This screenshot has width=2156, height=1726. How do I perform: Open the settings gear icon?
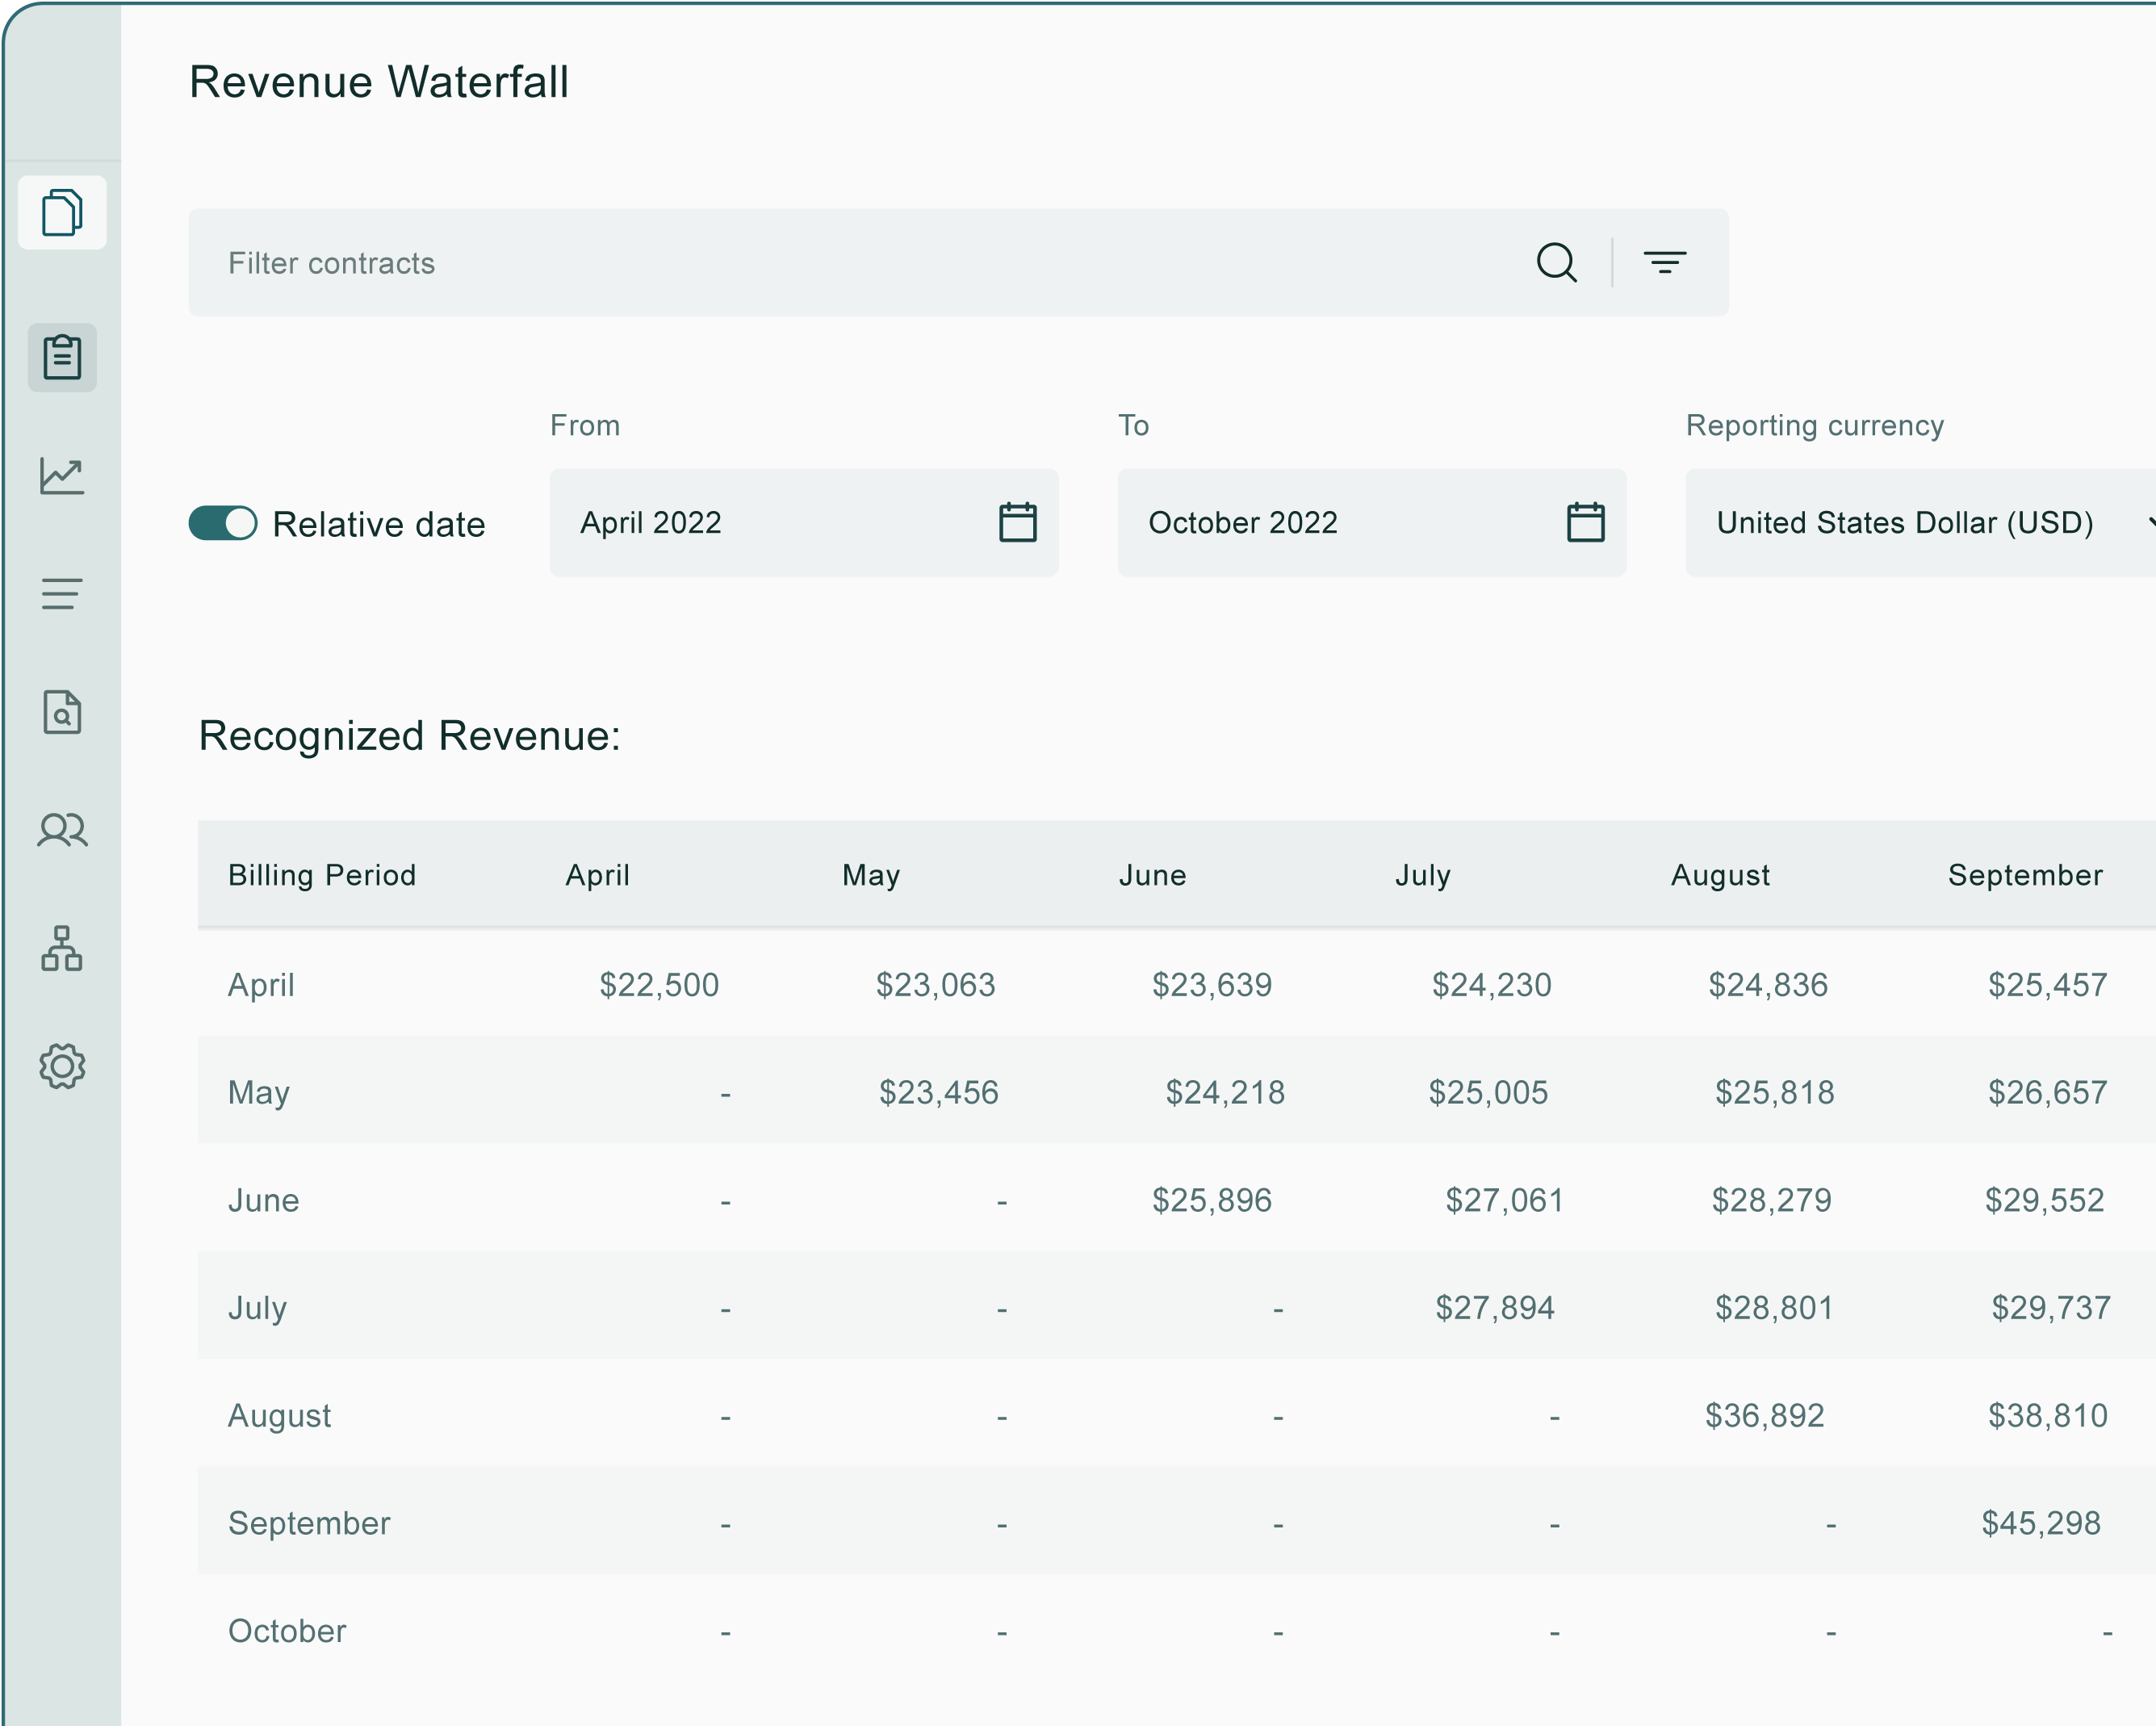(62, 1066)
